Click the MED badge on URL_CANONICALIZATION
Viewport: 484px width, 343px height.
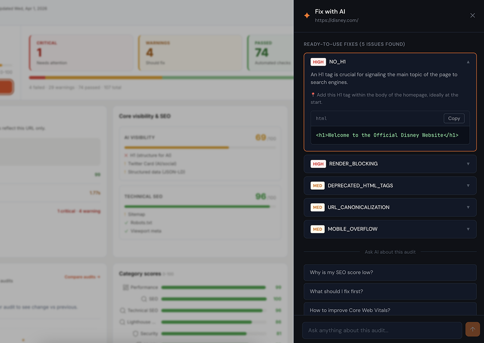[318, 207]
